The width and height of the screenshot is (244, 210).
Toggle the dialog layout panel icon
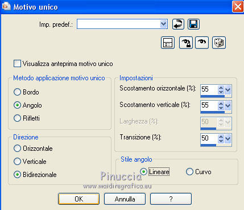168,43
